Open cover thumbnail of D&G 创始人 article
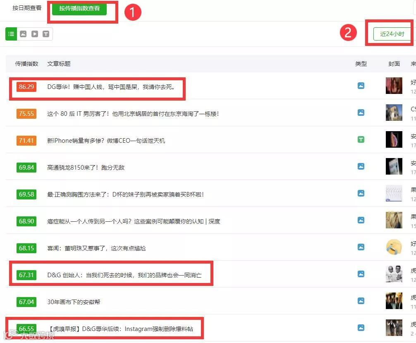This screenshot has height=343, width=416. (394, 274)
